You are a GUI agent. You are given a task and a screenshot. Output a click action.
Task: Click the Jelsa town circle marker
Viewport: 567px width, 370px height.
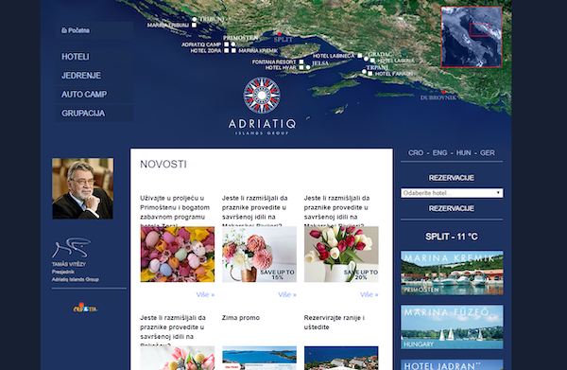coord(308,67)
